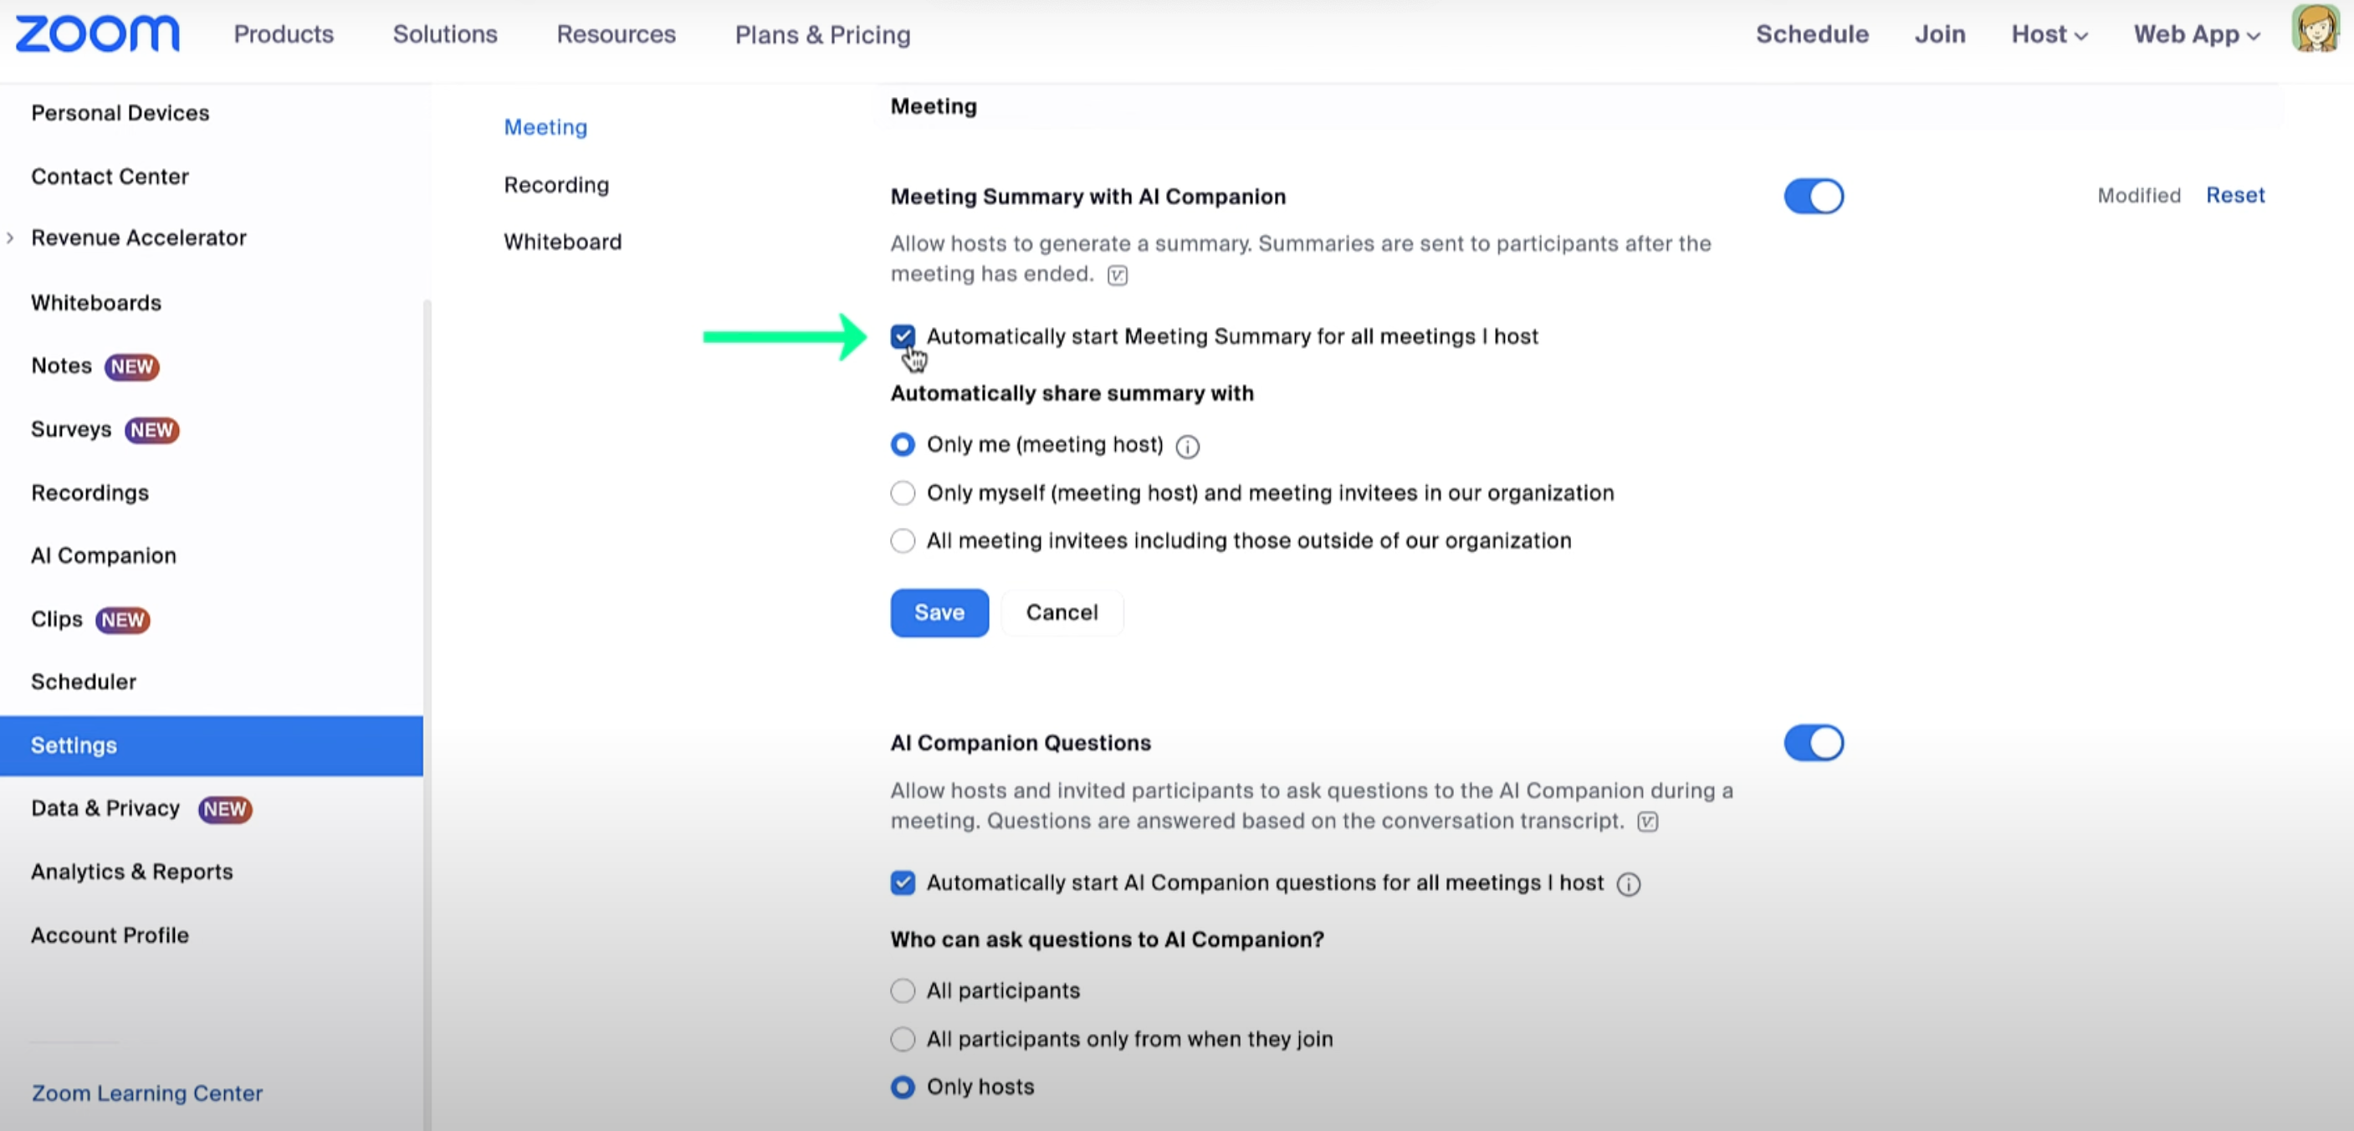
Task: Go to Plans & Pricing
Action: 822,34
